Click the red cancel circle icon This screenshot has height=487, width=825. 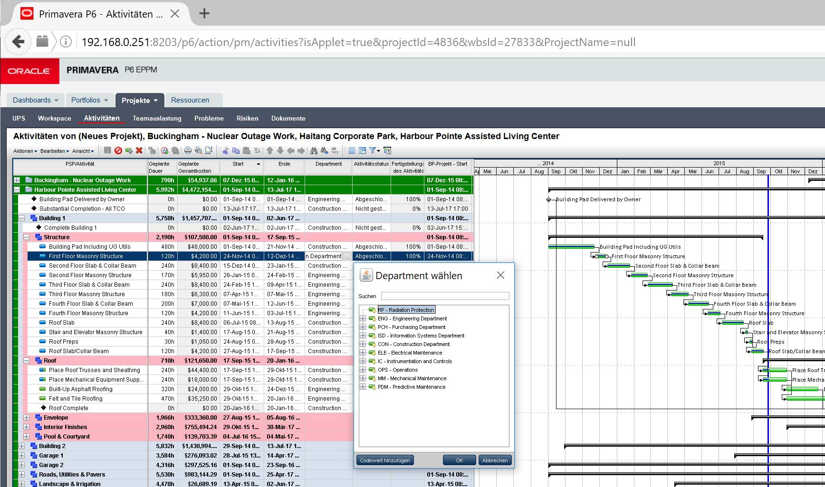coord(118,150)
